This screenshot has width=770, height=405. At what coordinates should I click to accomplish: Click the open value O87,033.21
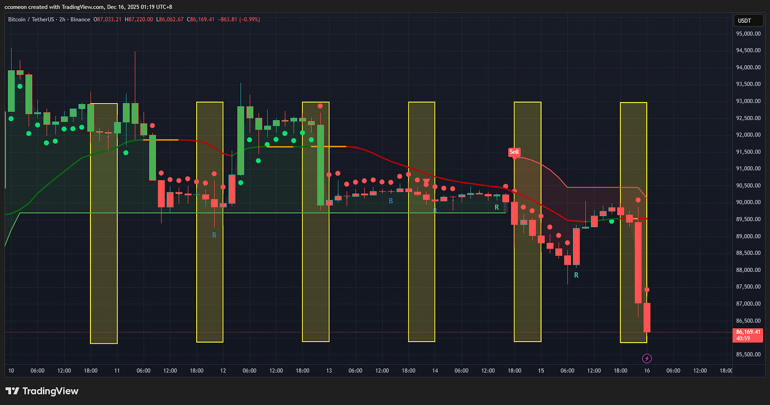pyautogui.click(x=107, y=20)
